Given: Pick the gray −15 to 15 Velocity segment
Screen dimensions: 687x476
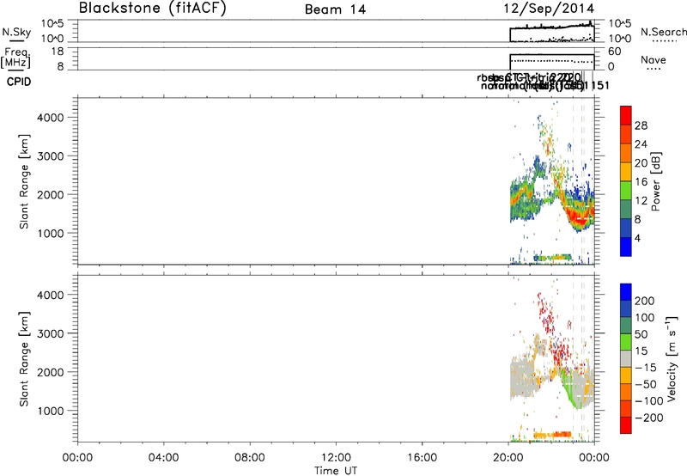Looking at the screenshot, I should pyautogui.click(x=626, y=358).
